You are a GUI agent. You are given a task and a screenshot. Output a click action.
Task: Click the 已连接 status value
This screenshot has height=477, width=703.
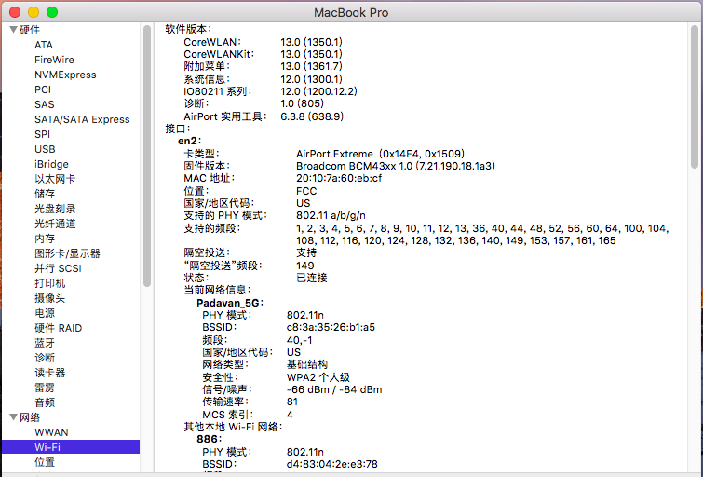[x=312, y=278]
